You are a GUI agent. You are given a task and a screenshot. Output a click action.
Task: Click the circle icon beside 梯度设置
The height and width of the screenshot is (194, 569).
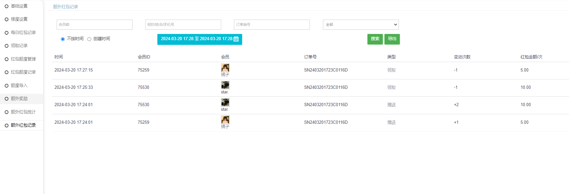coord(7,20)
